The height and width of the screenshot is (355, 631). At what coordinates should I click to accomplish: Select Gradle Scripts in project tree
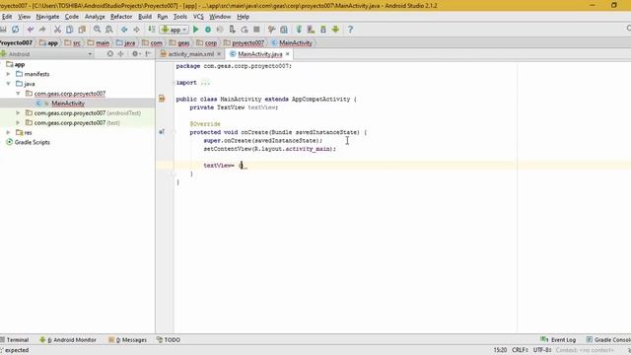coord(33,142)
